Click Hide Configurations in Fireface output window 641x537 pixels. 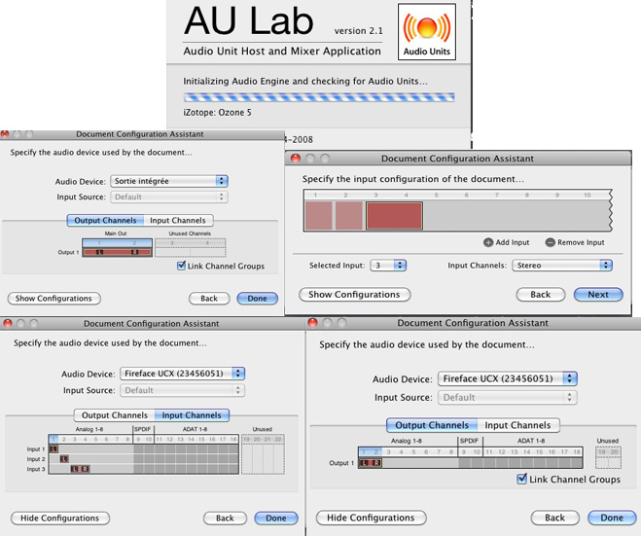coord(371,518)
